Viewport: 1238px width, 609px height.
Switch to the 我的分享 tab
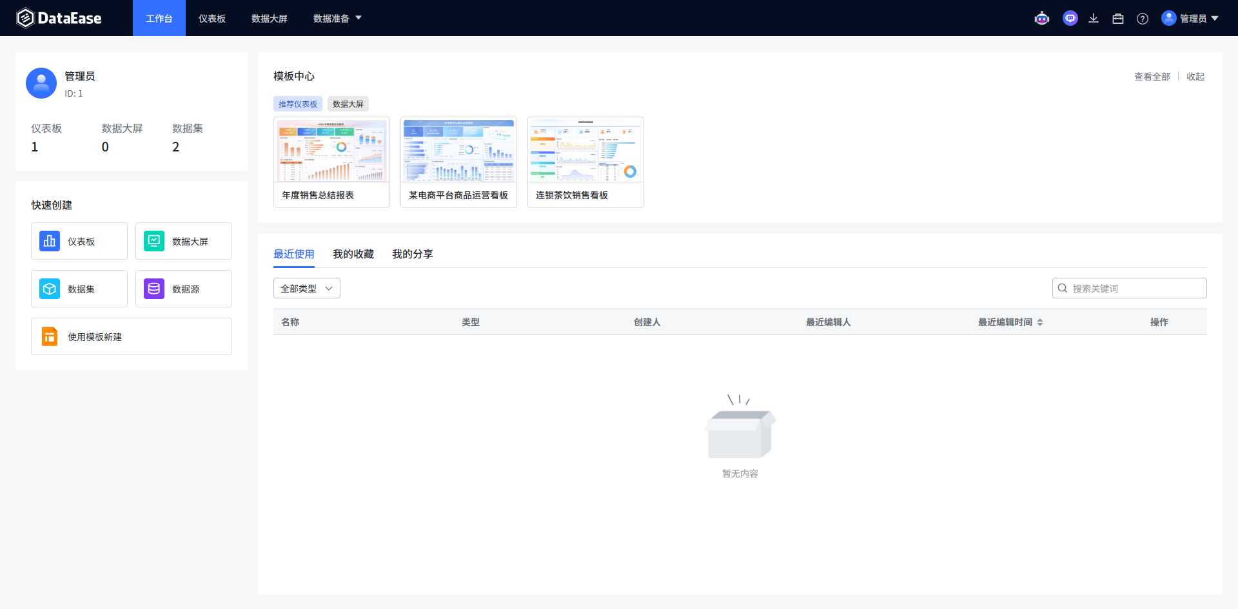pos(413,254)
